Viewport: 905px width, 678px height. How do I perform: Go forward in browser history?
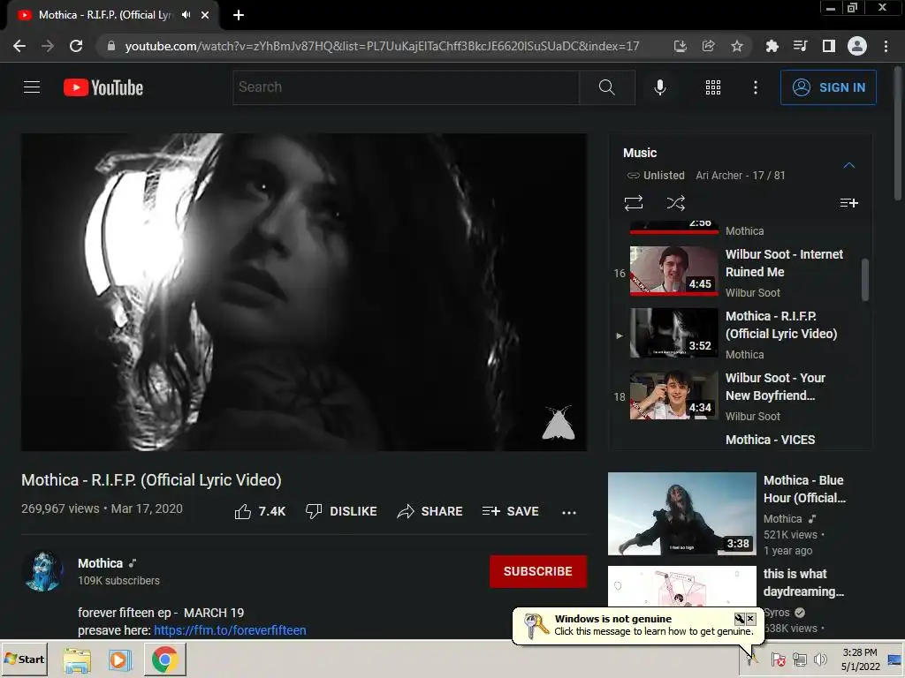click(48, 46)
